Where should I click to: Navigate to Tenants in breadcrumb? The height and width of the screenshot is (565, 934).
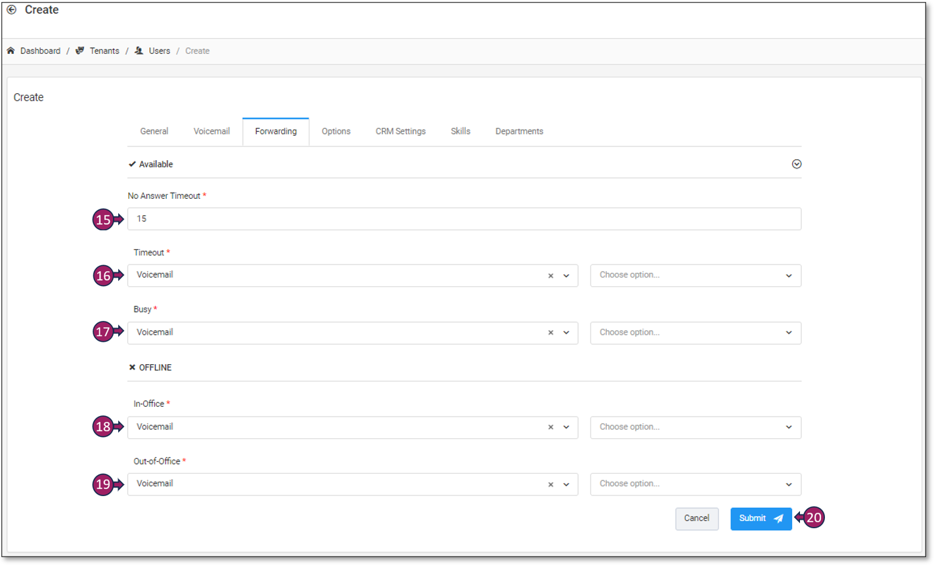click(x=104, y=51)
